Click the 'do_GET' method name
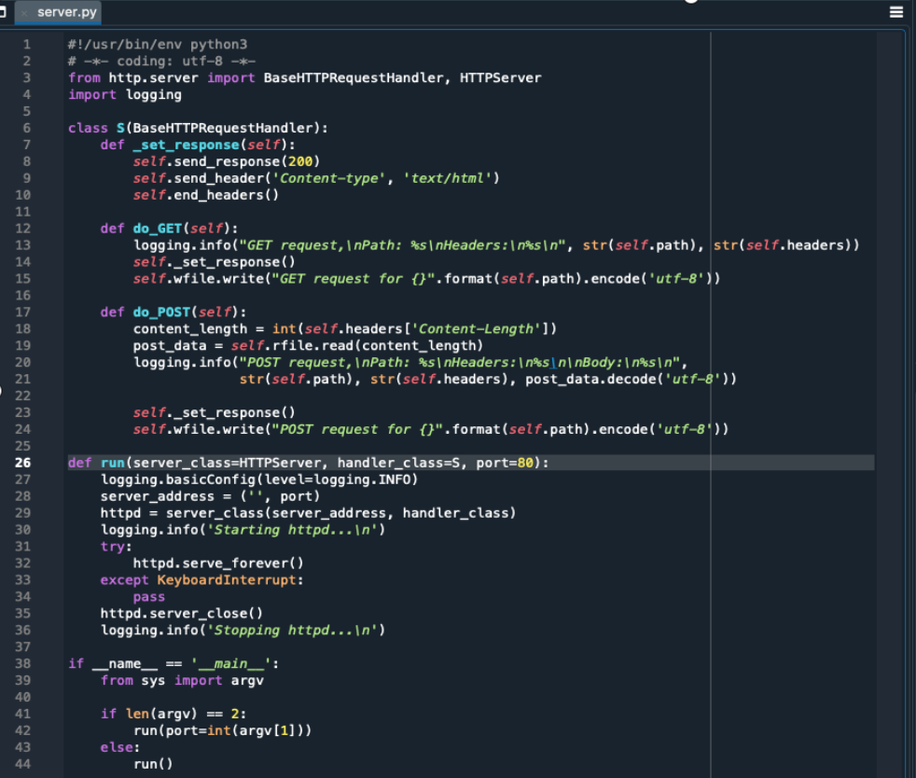The width and height of the screenshot is (916, 778). click(x=157, y=229)
